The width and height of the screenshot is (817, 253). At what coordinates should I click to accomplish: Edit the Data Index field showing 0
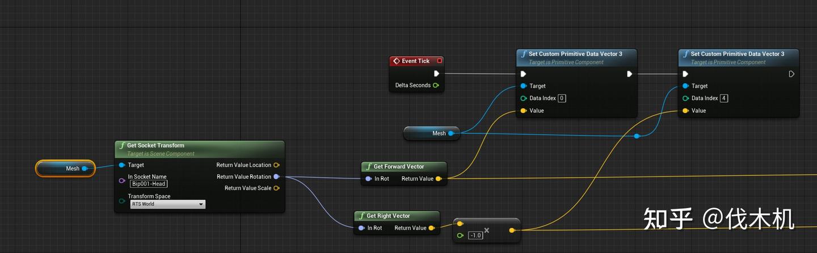[x=562, y=98]
